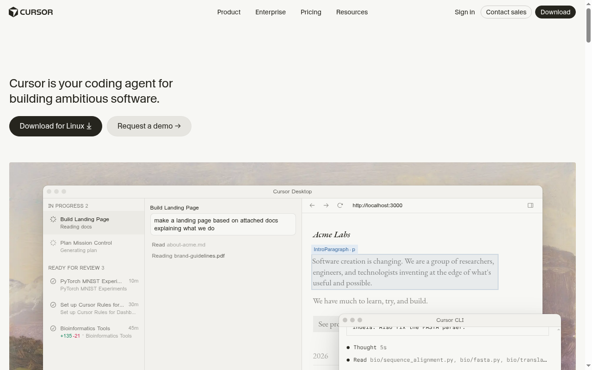This screenshot has height=370, width=592.
Task: Click the Download button in header
Action: [x=555, y=12]
